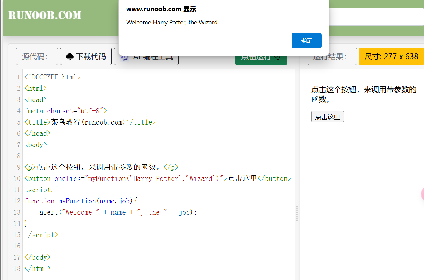Click the alert("Welcome " code line
This screenshot has width=424, height=280.
pos(118,212)
